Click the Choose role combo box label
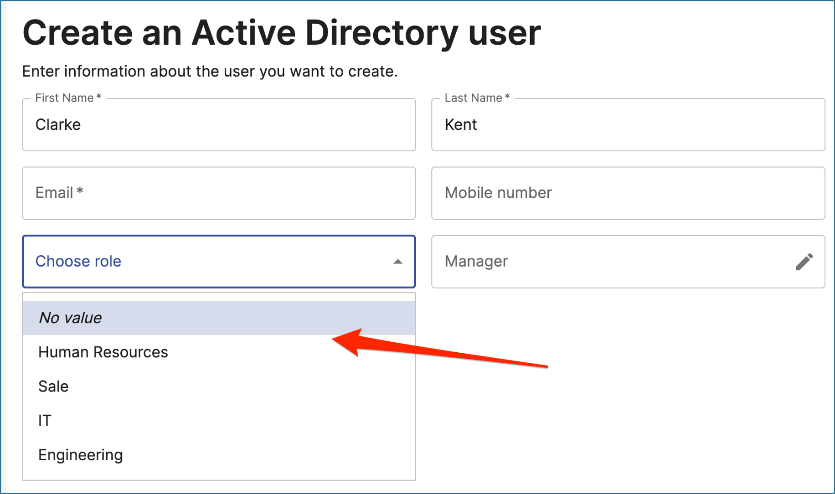Viewport: 835px width, 494px height. click(78, 261)
